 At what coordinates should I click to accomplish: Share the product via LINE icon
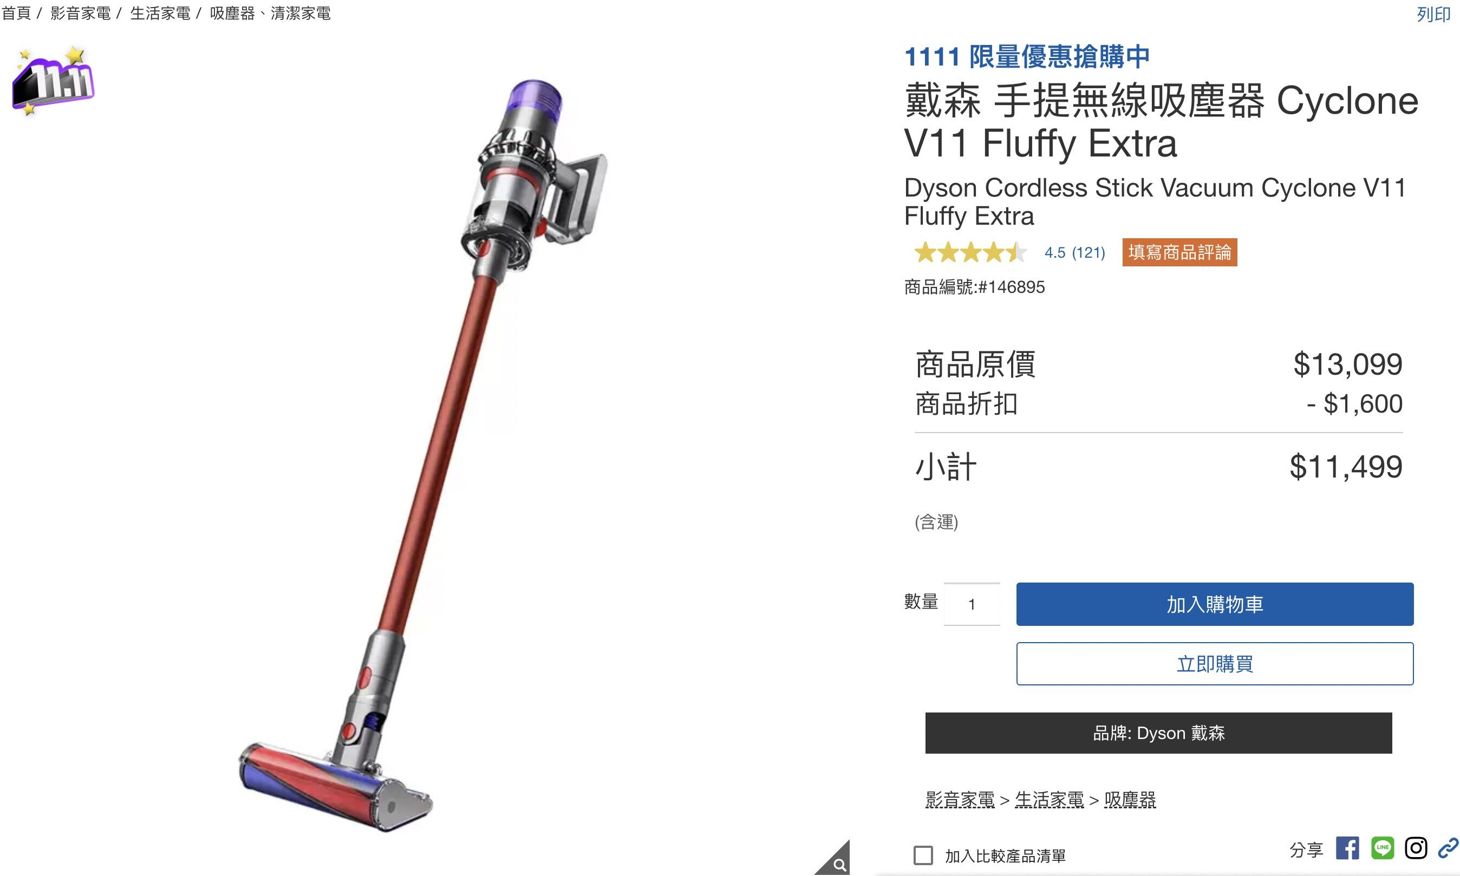[1382, 848]
